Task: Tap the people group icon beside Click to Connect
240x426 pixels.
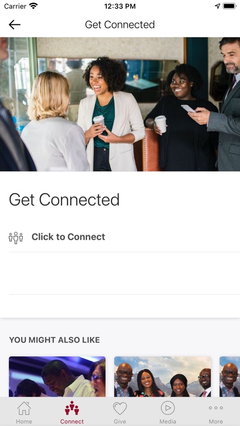Action: (16, 237)
